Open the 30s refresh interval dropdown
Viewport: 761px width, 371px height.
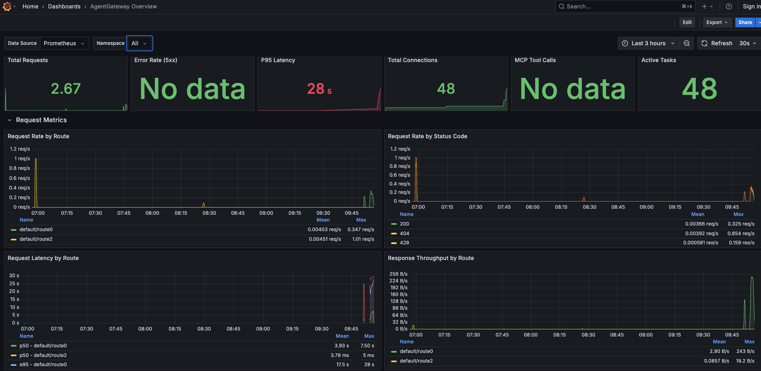748,43
